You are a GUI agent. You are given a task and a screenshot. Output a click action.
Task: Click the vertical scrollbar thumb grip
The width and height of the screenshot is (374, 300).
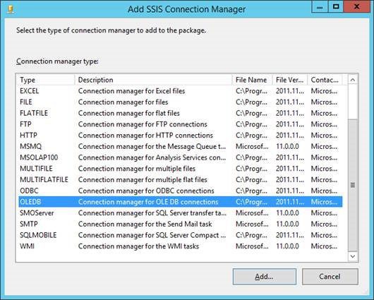[x=353, y=185]
